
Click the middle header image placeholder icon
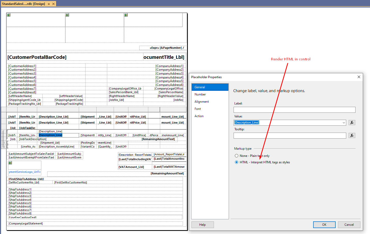[67, 15]
